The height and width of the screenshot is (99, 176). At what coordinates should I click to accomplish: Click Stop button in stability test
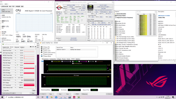tap(51, 94)
